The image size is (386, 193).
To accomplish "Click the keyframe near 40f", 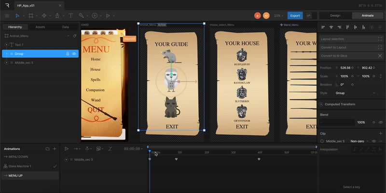I will (x=259, y=159).
